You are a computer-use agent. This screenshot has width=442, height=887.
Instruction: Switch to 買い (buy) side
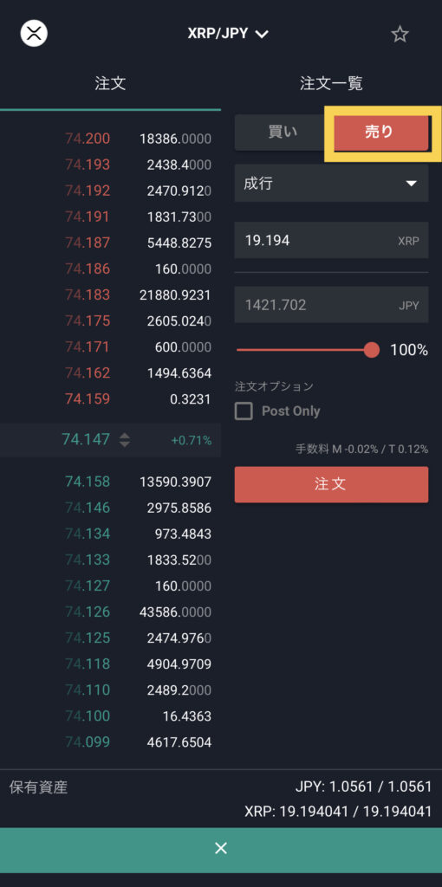point(283,133)
